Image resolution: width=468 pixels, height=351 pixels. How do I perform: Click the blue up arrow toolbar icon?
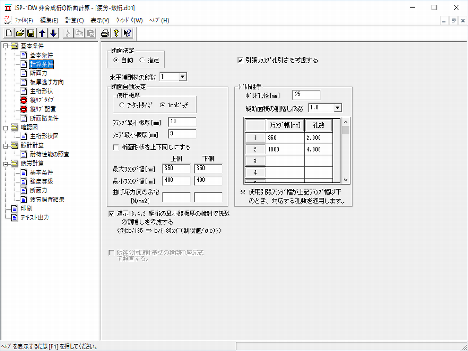pos(42,33)
